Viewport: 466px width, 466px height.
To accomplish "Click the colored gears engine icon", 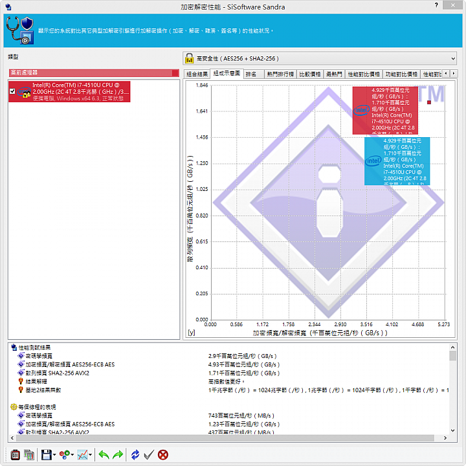I will (65, 455).
